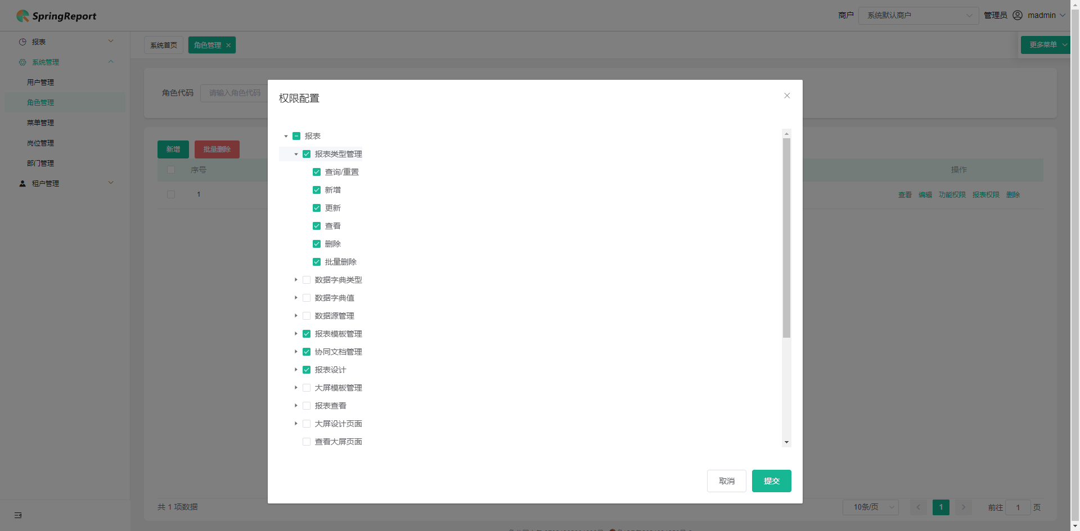Open 用户管理 in the sidebar
1080x531 pixels.
pyautogui.click(x=40, y=82)
